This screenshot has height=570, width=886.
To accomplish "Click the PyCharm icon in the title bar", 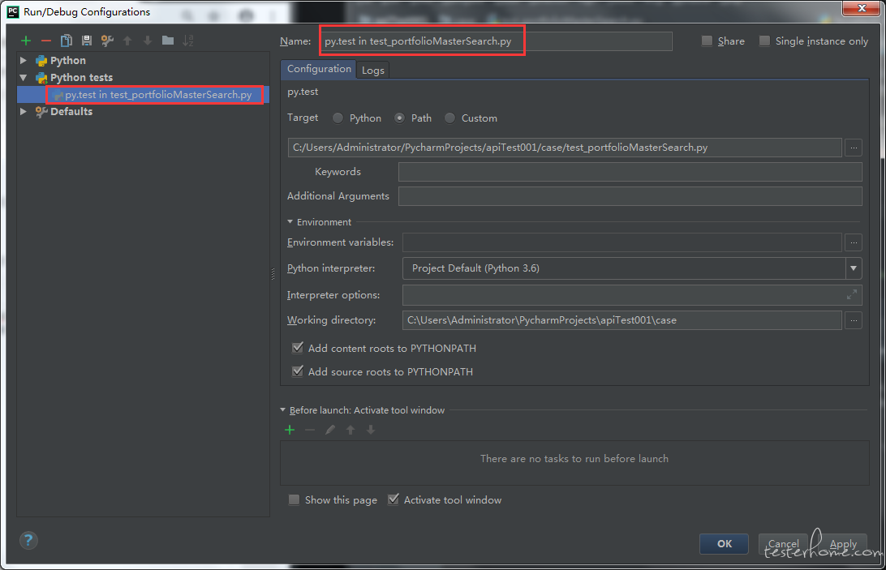I will (12, 11).
